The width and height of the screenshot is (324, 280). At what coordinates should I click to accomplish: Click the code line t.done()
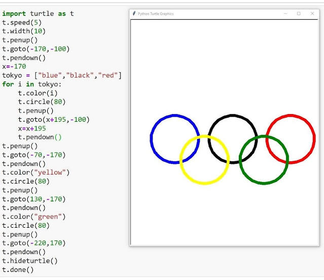pos(18,270)
